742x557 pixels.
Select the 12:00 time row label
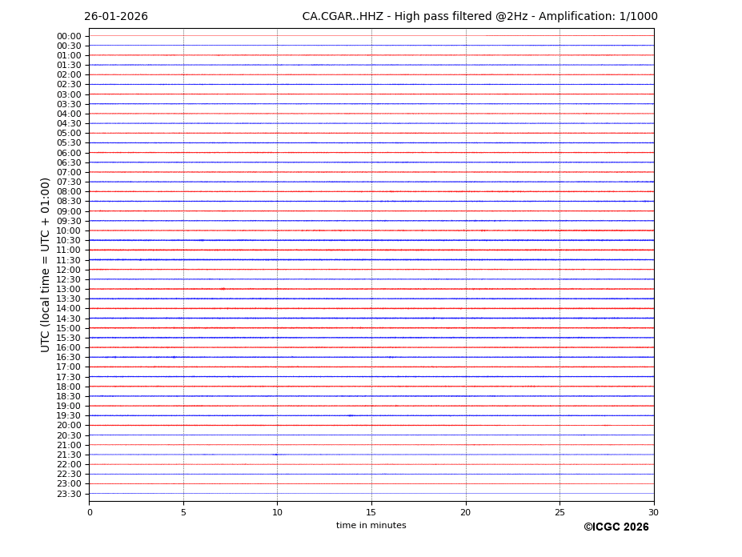click(x=69, y=270)
